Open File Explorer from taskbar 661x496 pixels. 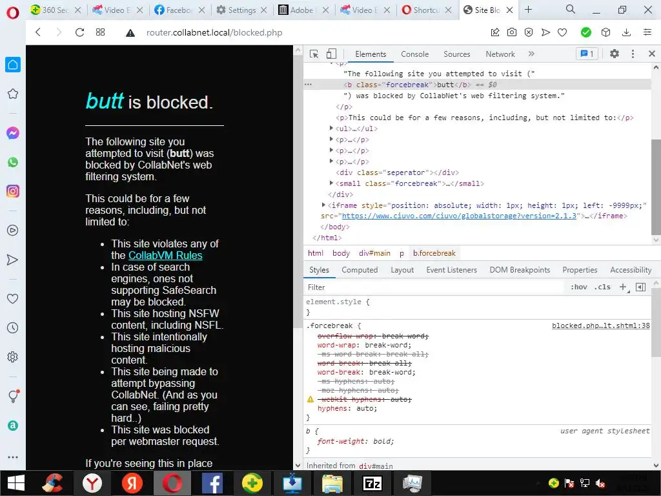pyautogui.click(x=332, y=483)
